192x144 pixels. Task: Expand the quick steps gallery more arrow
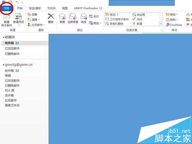click(161, 24)
